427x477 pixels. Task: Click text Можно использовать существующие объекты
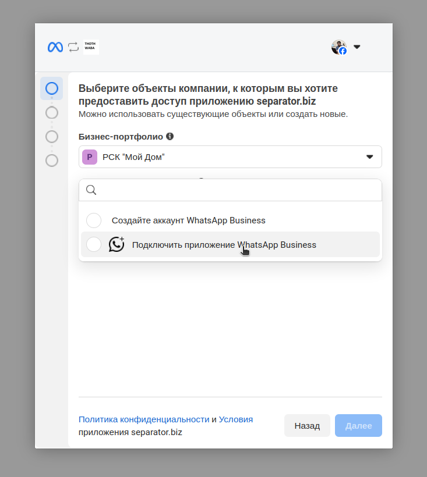tap(213, 114)
